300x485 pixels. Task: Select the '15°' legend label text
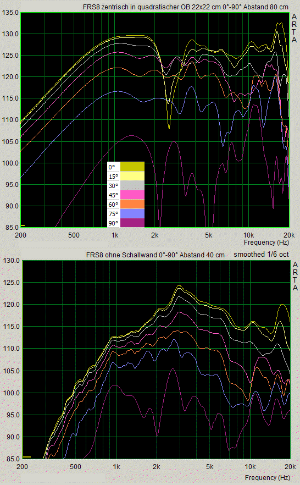pos(113,177)
